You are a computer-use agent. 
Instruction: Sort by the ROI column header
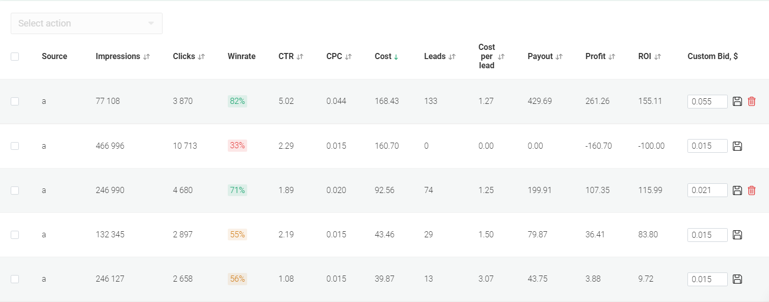click(x=657, y=57)
